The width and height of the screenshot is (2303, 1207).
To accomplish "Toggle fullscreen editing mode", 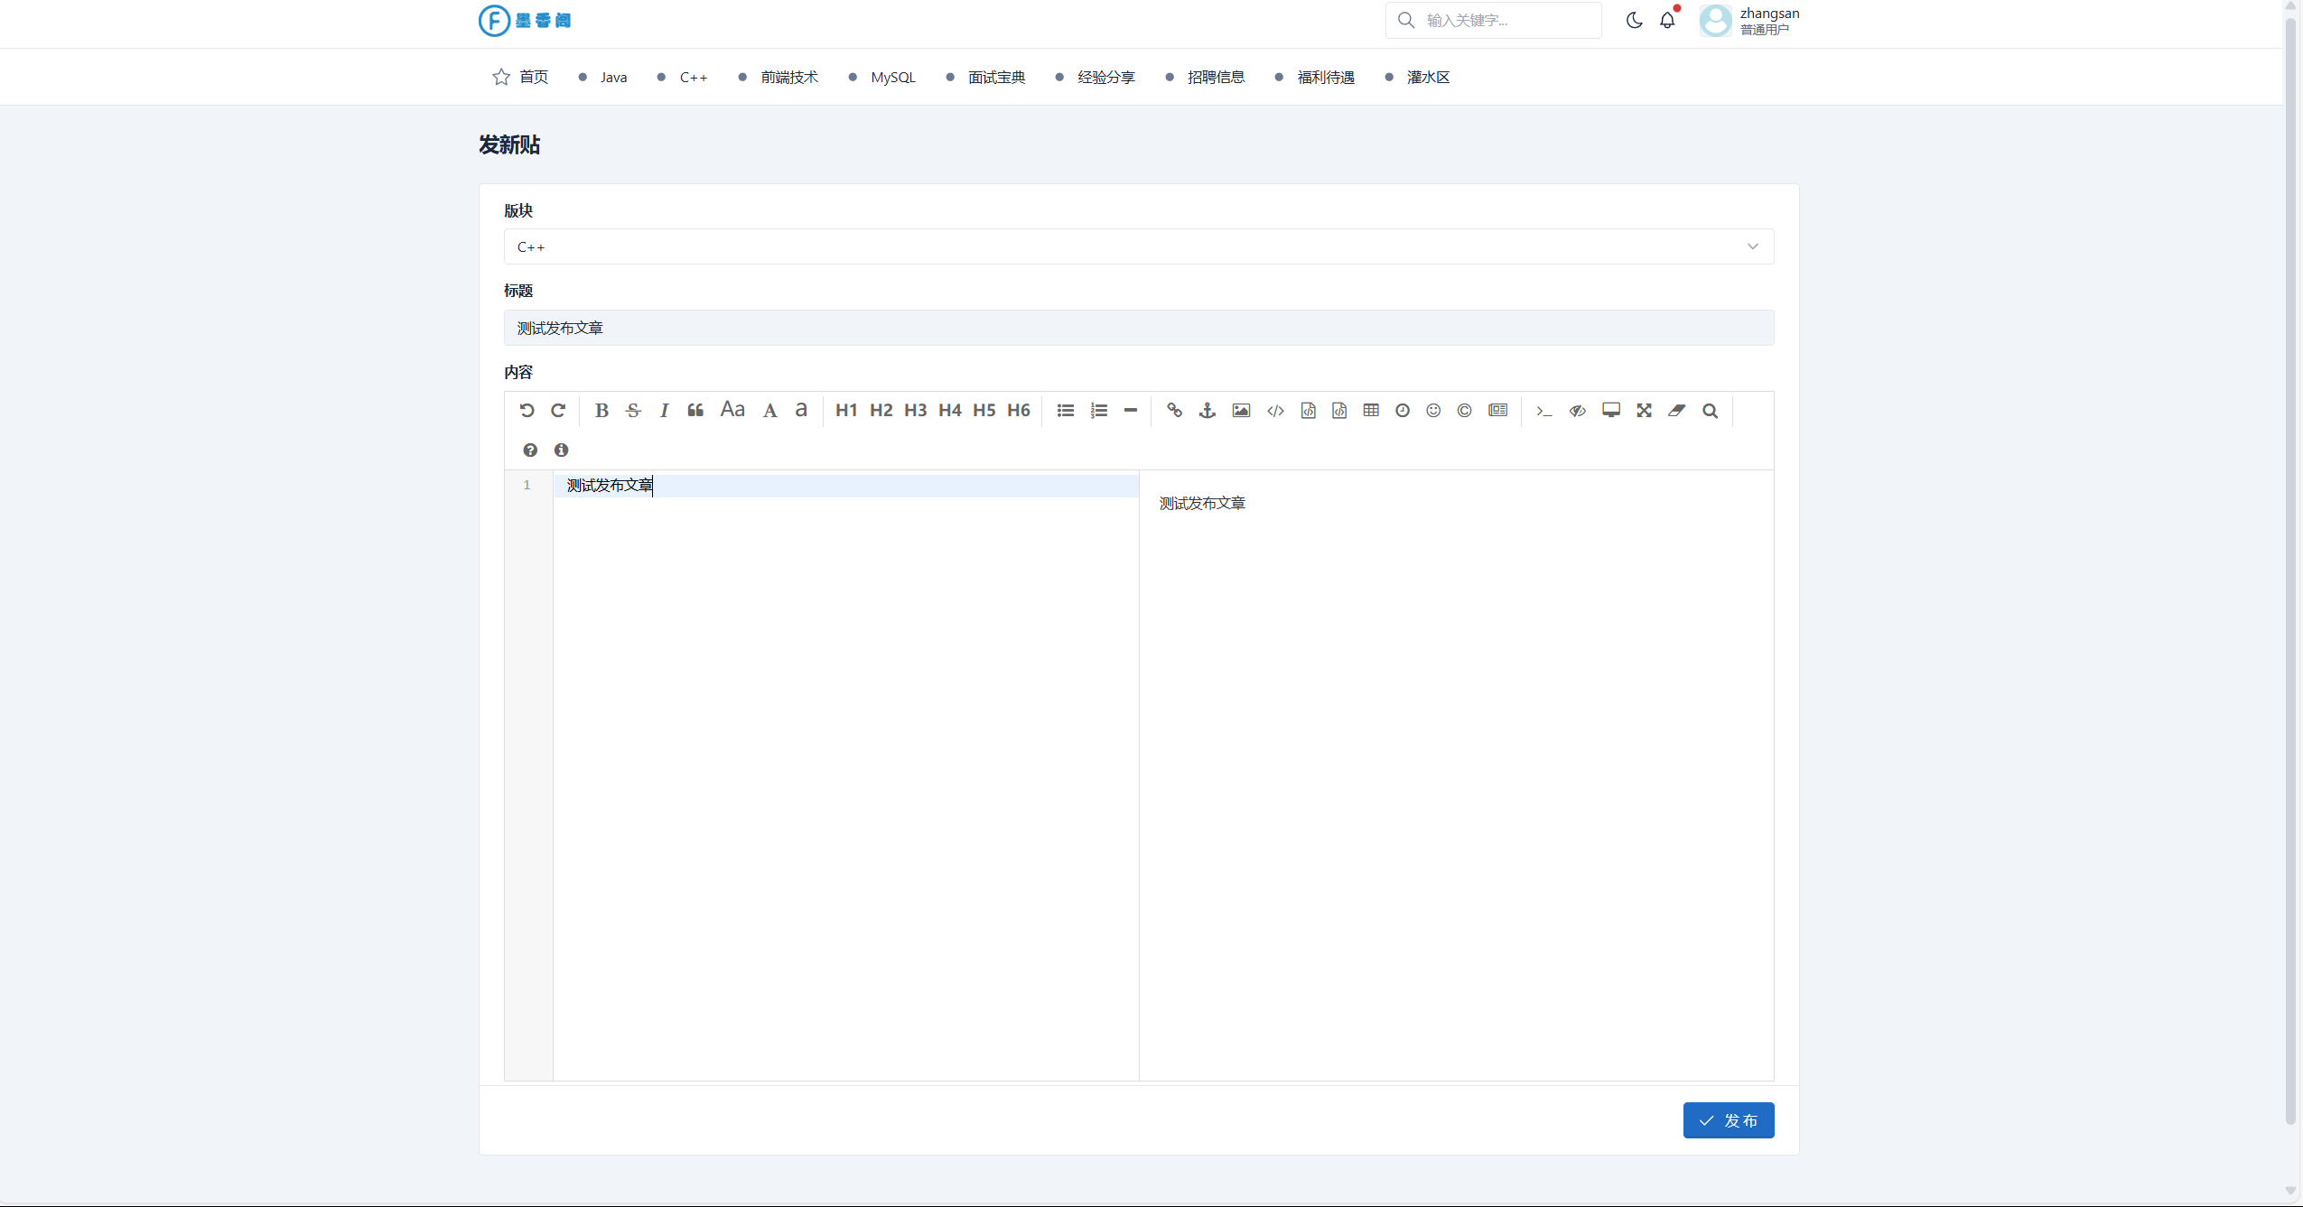I will pos(1644,411).
